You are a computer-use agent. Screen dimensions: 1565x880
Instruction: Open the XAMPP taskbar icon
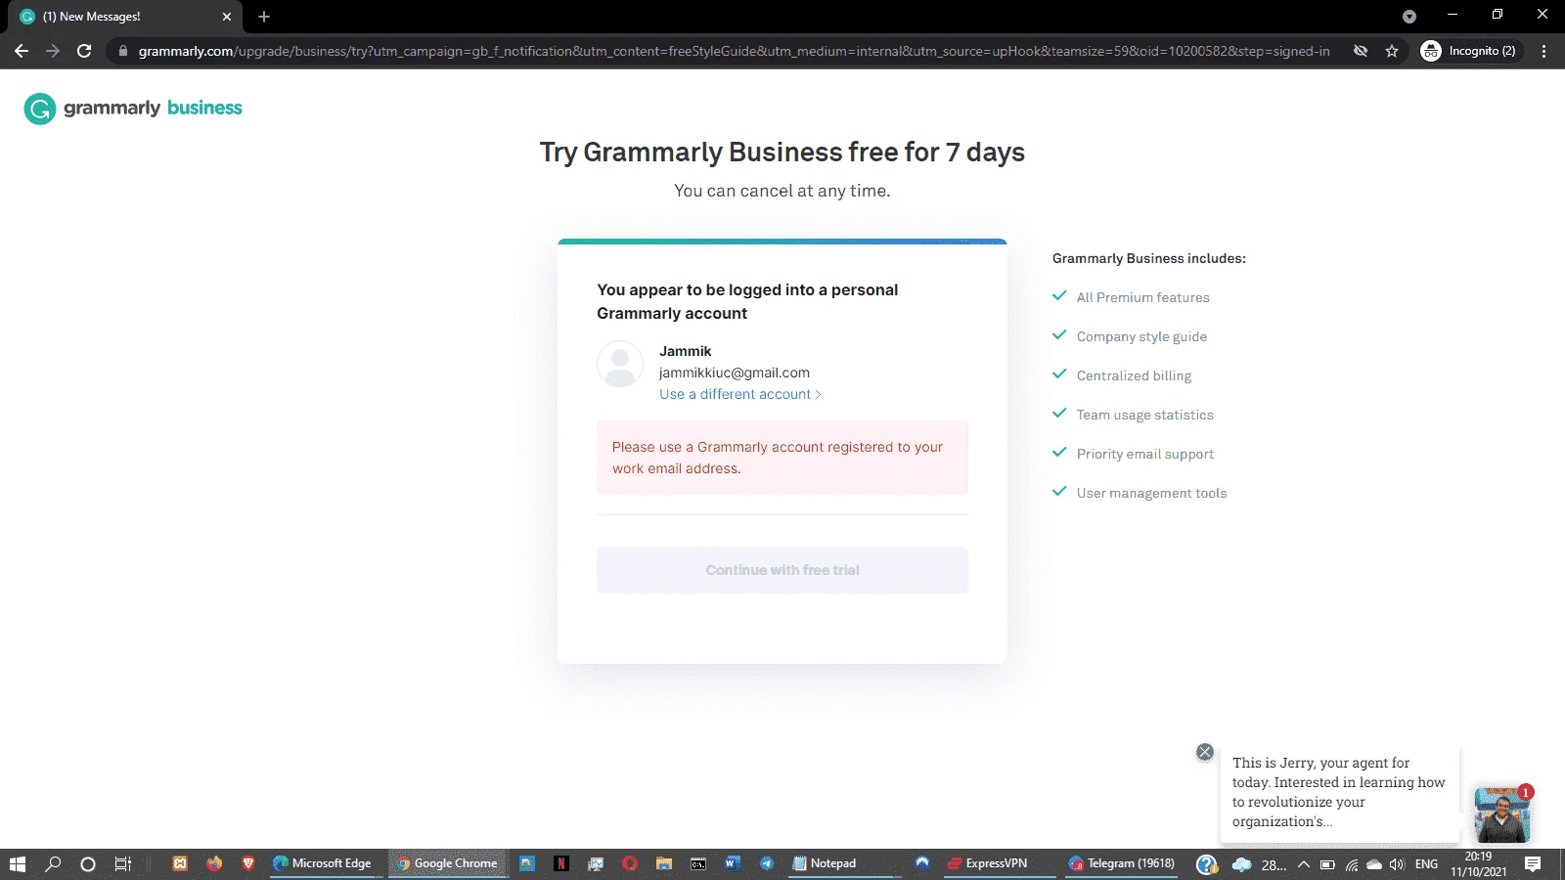(180, 863)
